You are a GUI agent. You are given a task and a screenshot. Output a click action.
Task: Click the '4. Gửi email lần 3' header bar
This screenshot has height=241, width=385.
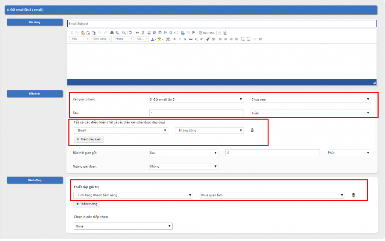[x=191, y=10]
